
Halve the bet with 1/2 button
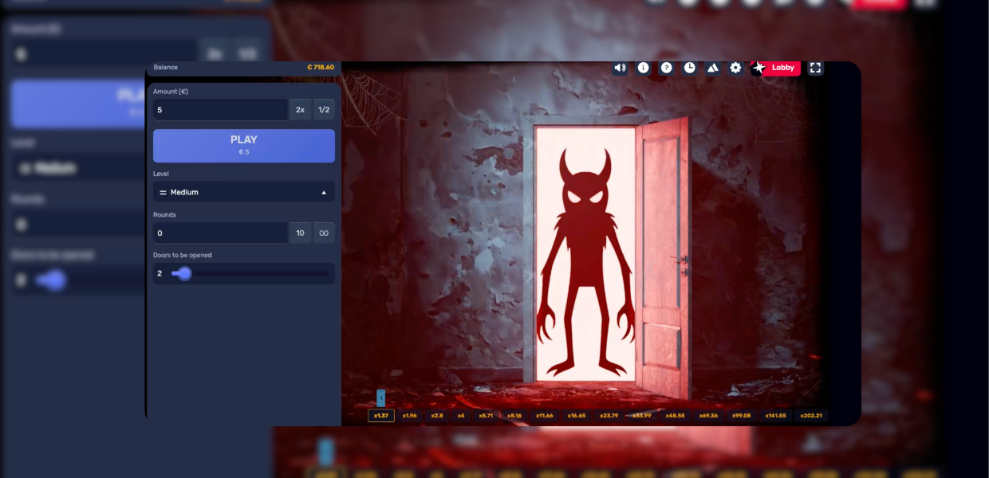point(324,110)
